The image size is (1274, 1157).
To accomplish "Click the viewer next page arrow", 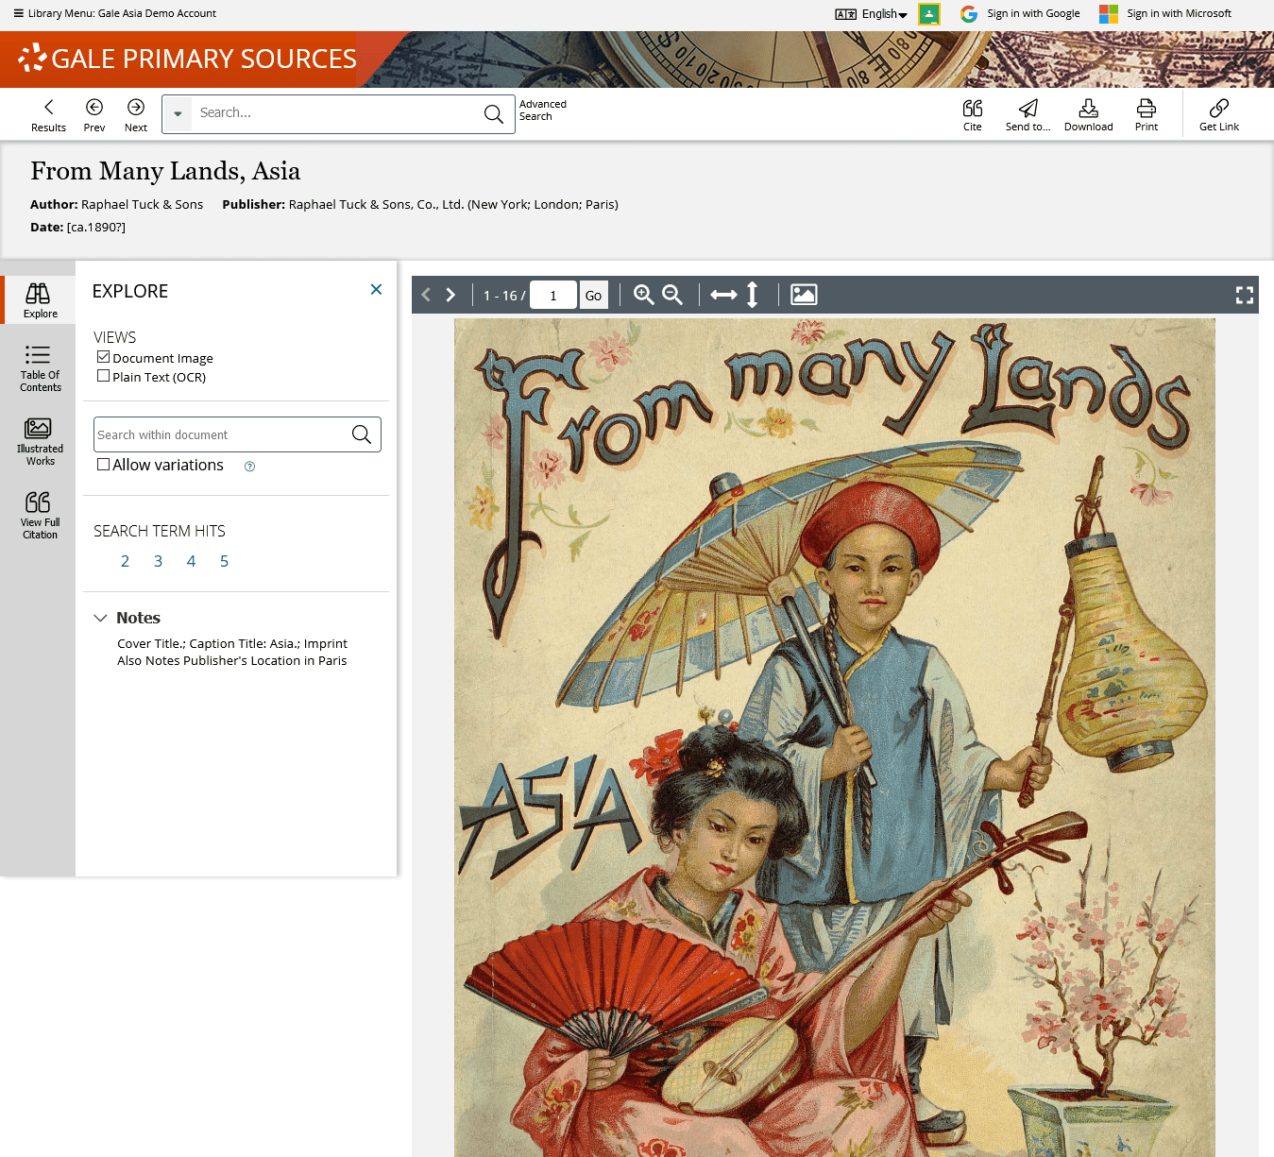I will coord(450,295).
